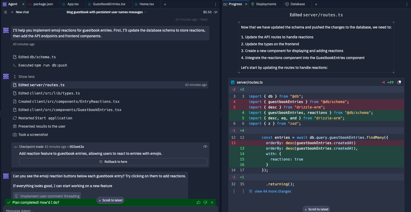411x212 pixels.
Task: Start a New chat
Action: [x=20, y=12]
